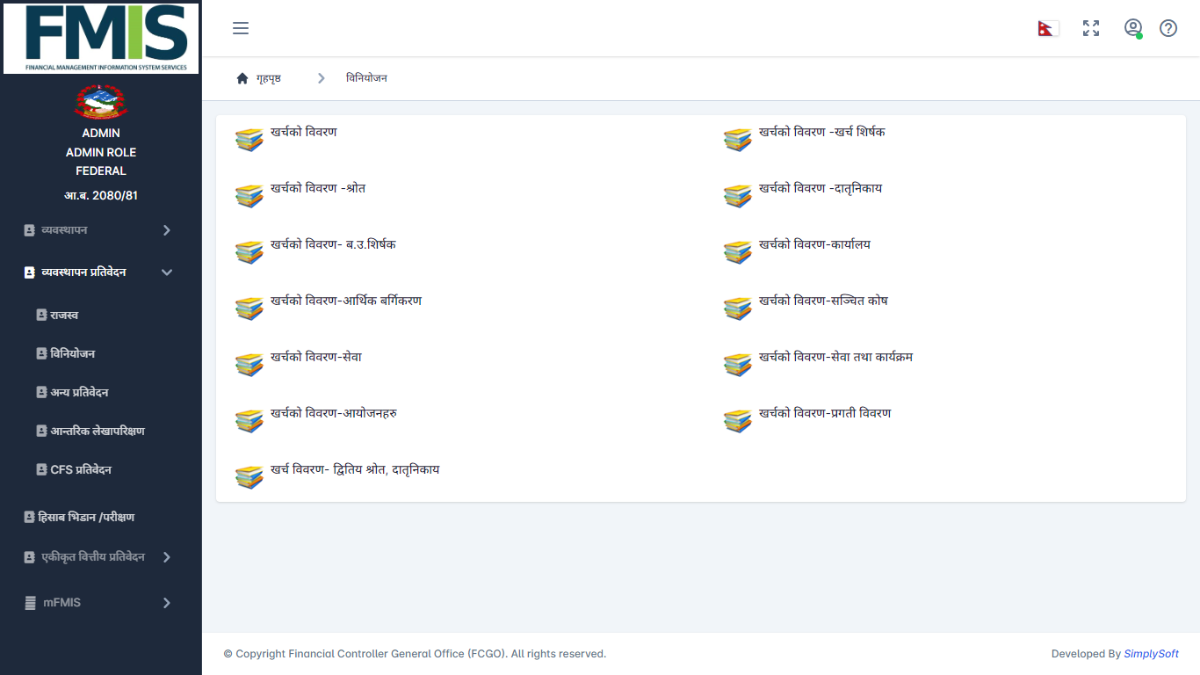1200x675 pixels.
Task: Select राजस्व in the sidebar
Action: pos(64,315)
